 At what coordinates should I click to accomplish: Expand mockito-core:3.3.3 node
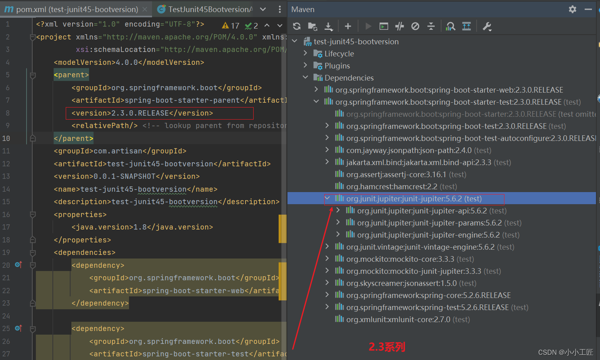(327, 259)
